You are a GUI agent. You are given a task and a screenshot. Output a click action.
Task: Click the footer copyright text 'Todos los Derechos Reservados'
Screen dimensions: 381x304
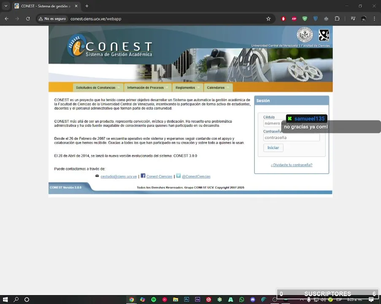tap(160, 187)
